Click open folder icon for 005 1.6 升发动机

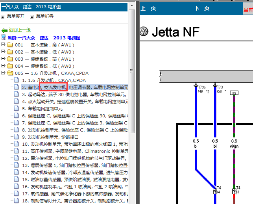click(x=10, y=73)
